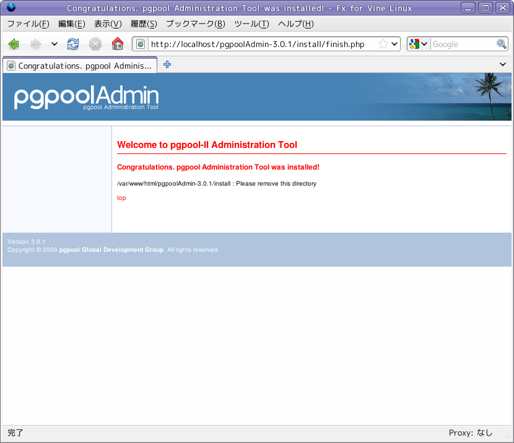Open the ファイル(F) menu

[28, 24]
